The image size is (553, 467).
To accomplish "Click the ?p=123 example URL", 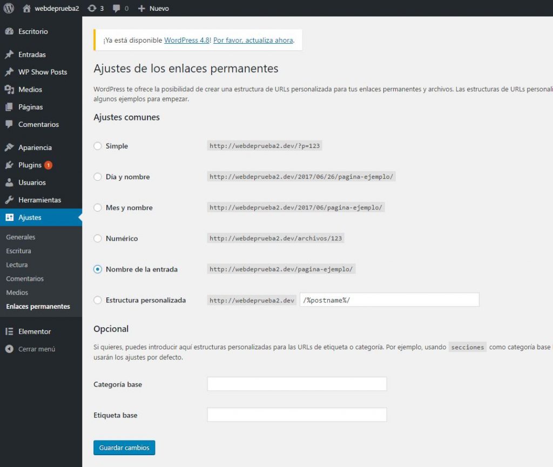I will (265, 146).
